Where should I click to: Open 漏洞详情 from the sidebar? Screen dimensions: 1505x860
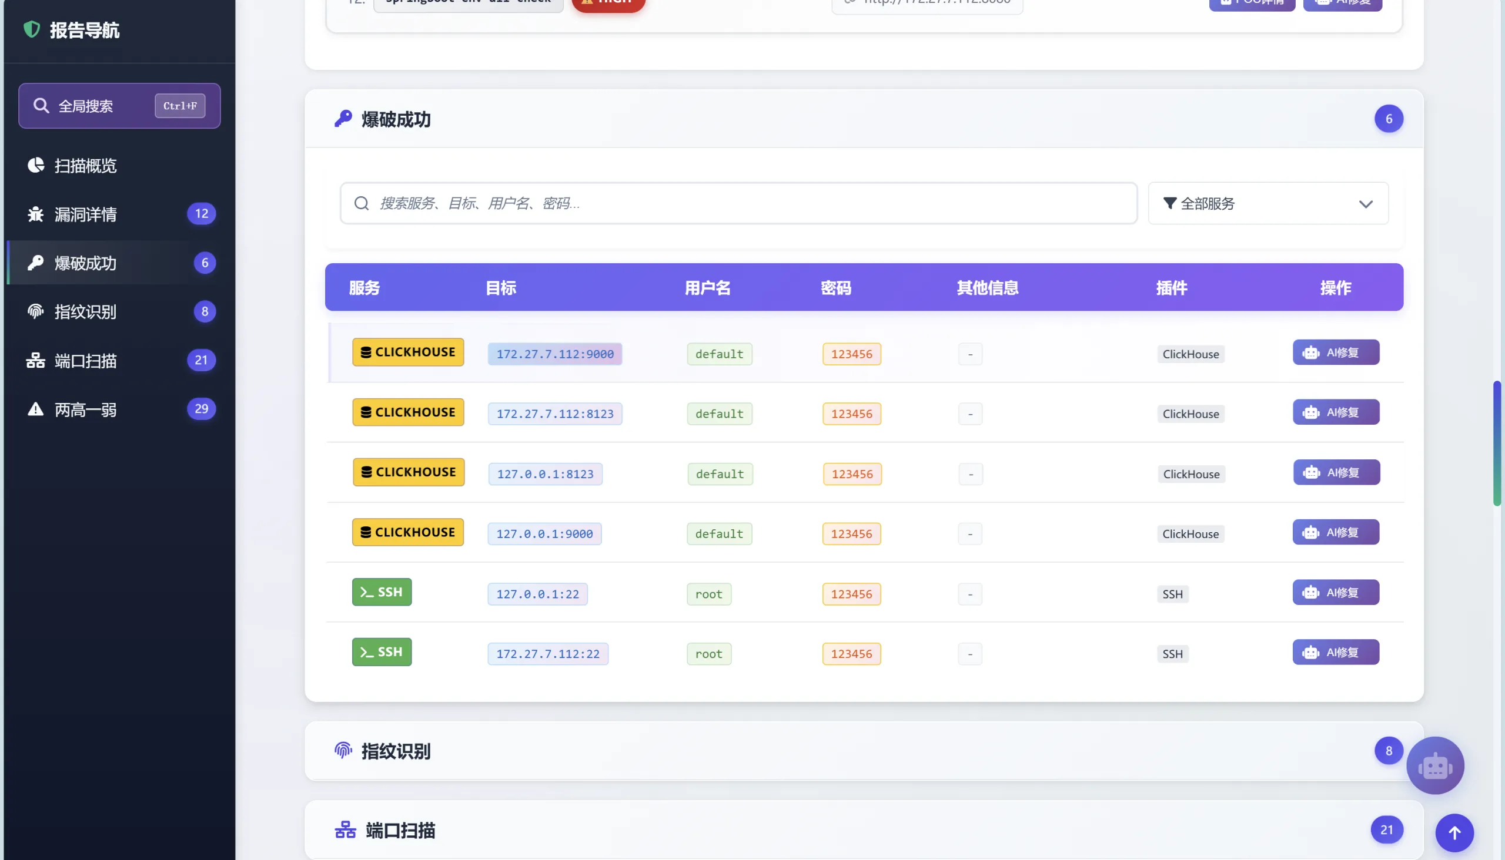86,214
